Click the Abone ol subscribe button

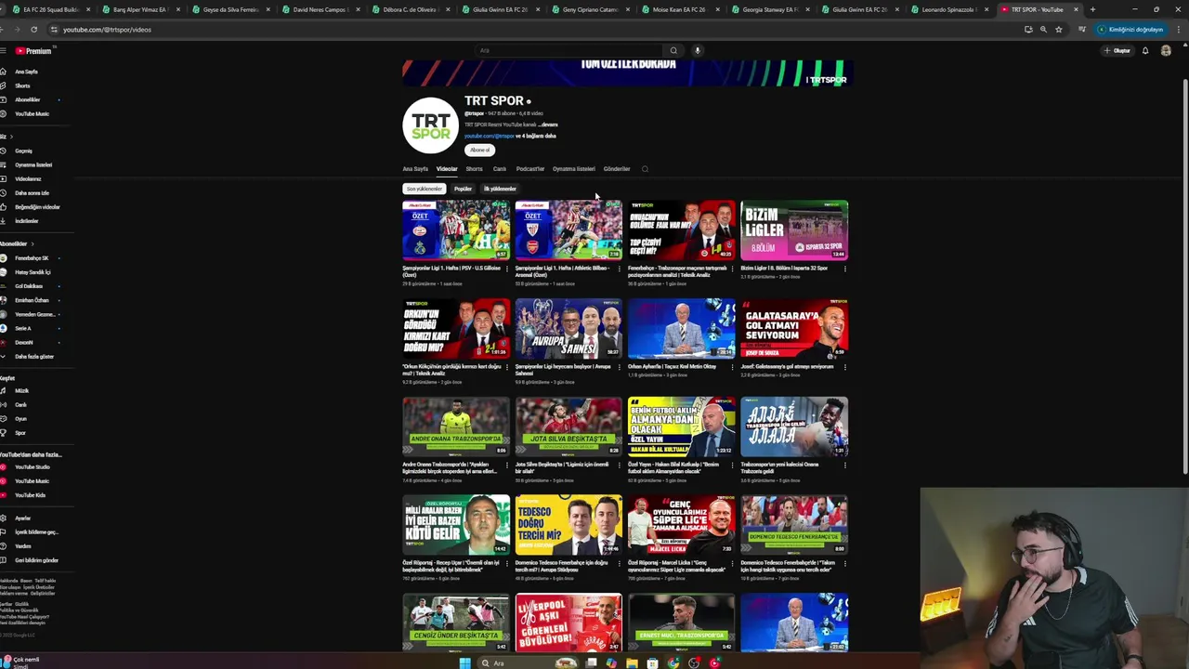click(x=479, y=150)
